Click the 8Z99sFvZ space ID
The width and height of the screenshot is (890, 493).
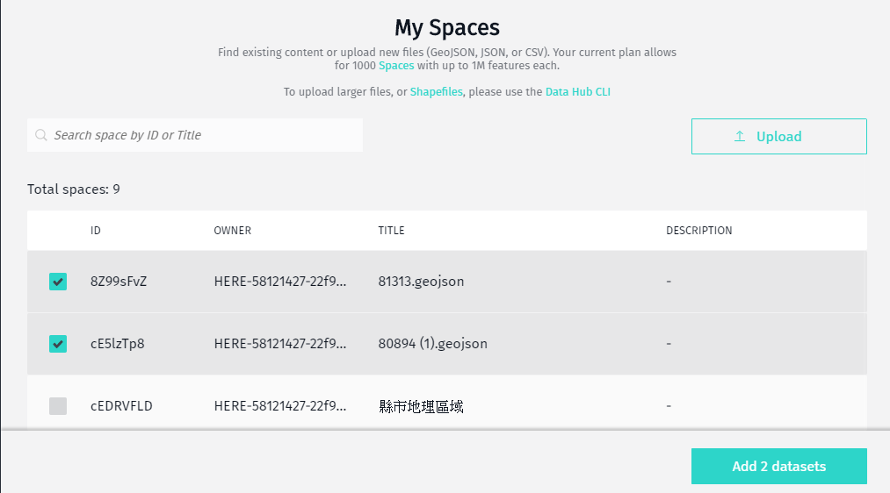tap(119, 282)
